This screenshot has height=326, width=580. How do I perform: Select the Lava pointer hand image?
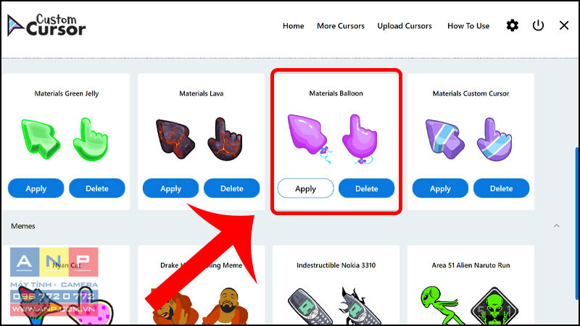pos(225,139)
